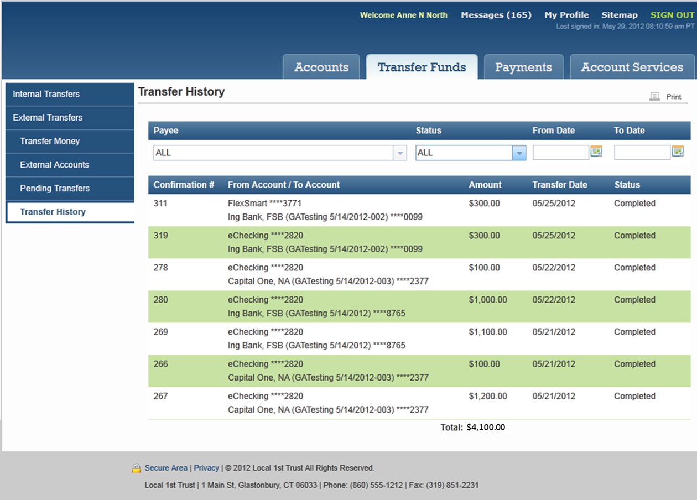Choose External Accounts in the sidebar
This screenshot has height=500, width=697.
point(54,165)
